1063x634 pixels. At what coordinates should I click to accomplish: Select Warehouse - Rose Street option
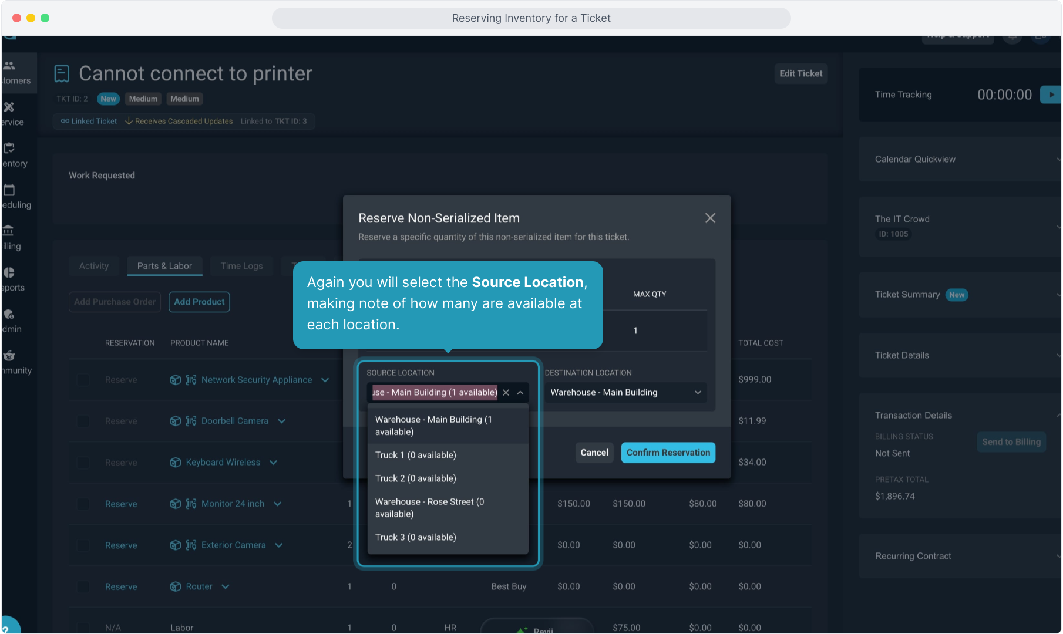pyautogui.click(x=430, y=508)
